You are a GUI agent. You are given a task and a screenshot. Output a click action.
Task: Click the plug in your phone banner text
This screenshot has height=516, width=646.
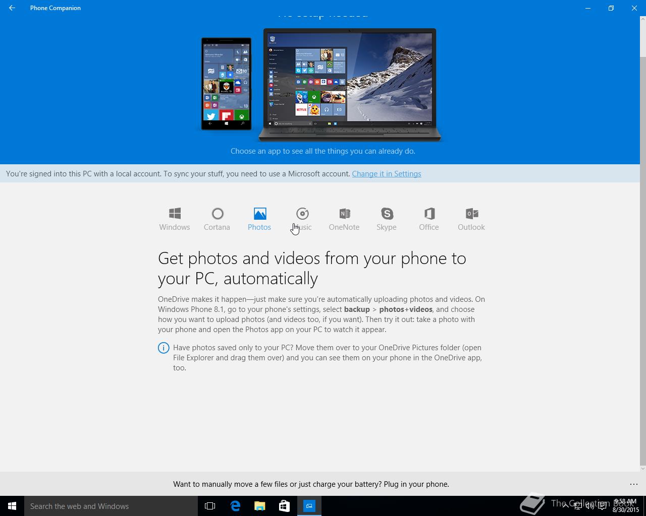click(311, 484)
